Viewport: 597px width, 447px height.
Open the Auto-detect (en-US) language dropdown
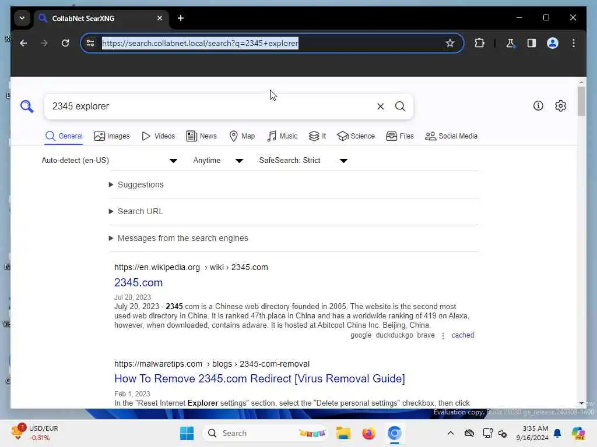tap(110, 161)
